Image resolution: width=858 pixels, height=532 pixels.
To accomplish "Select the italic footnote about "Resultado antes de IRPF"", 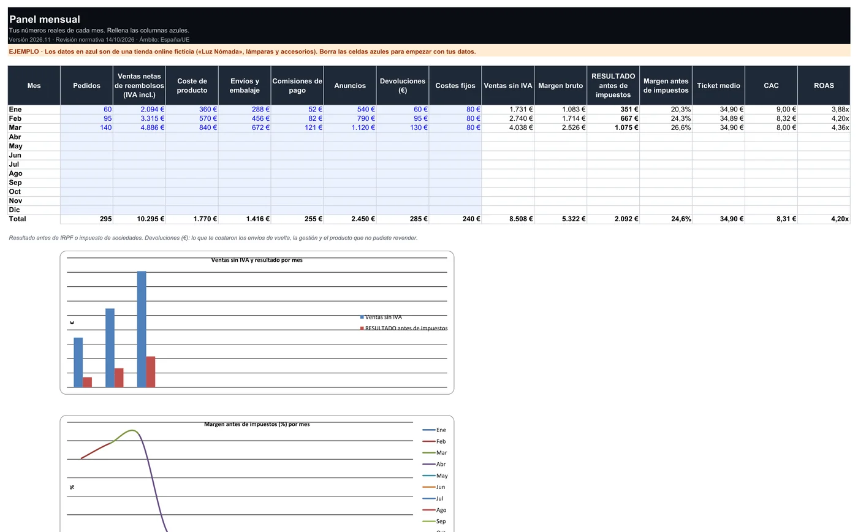I will pyautogui.click(x=213, y=238).
